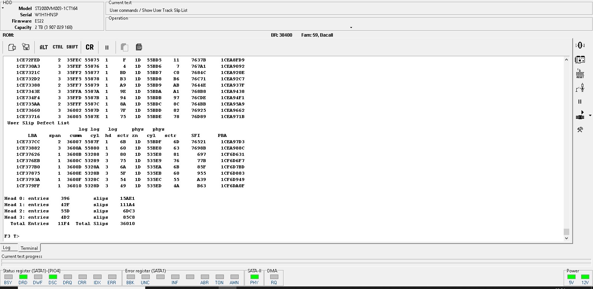Click the ERR status indicator
This screenshot has height=289, width=593.
point(112,277)
